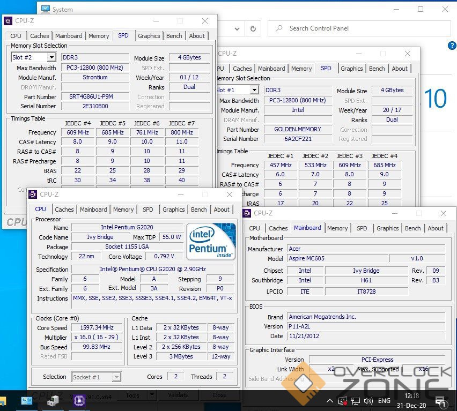Screen dimensions: 457x411
Task: Open the Socket #1 selection dropdown
Action: pyautogui.click(x=116, y=377)
